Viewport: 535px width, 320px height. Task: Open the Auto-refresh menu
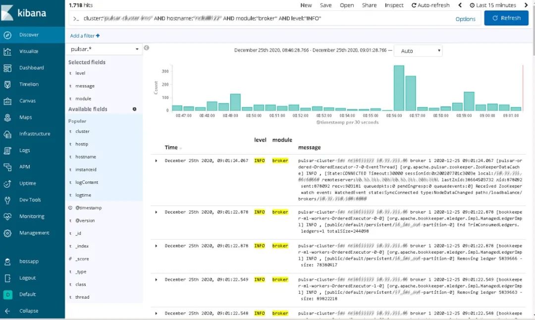pyautogui.click(x=430, y=5)
